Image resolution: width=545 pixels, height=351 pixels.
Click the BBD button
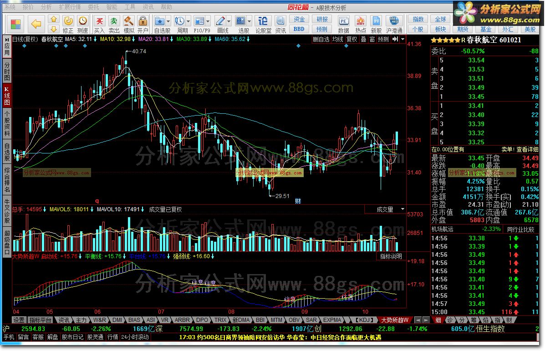tap(299, 29)
